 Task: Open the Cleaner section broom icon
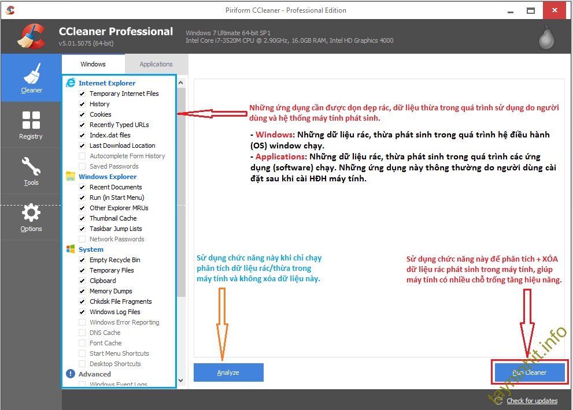pos(31,74)
